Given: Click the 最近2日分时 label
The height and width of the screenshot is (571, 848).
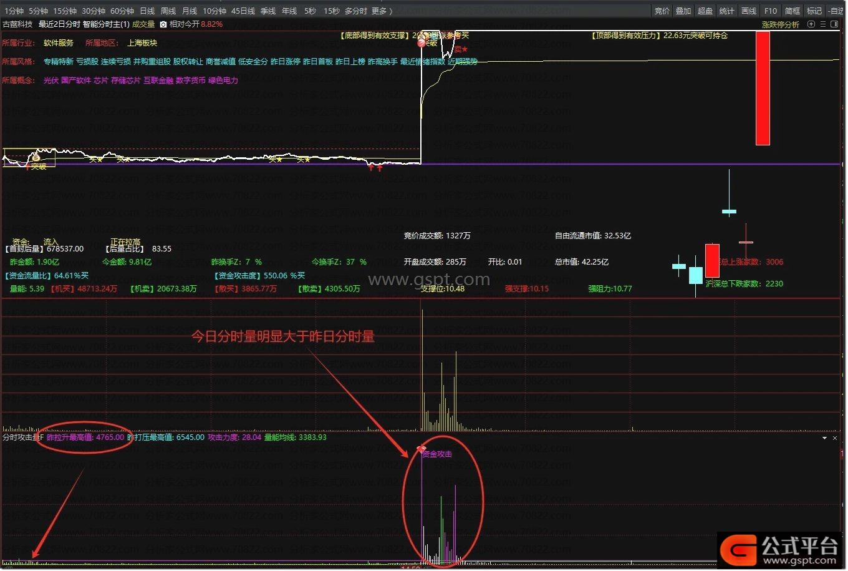Looking at the screenshot, I should pos(59,24).
